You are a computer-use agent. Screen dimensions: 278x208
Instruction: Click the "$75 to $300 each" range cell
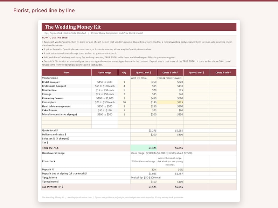tap(105, 102)
